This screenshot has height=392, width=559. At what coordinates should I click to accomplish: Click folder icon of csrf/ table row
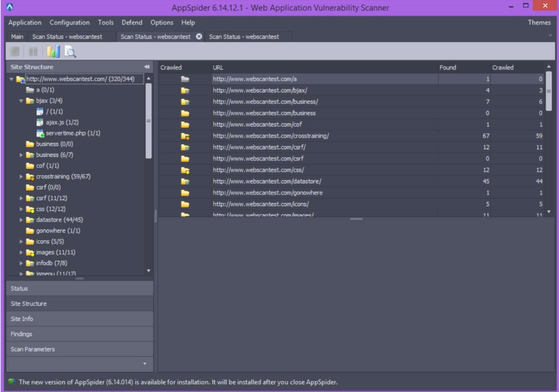coord(185,147)
